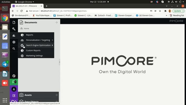Open the Chrome extensions puzzle icon
Screen dimensions: 186x105
(x=165, y=11)
